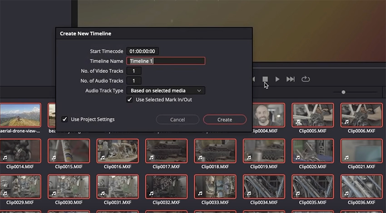Adjust the thumbnail size slider
This screenshot has height=213, width=386.
click(343, 92)
